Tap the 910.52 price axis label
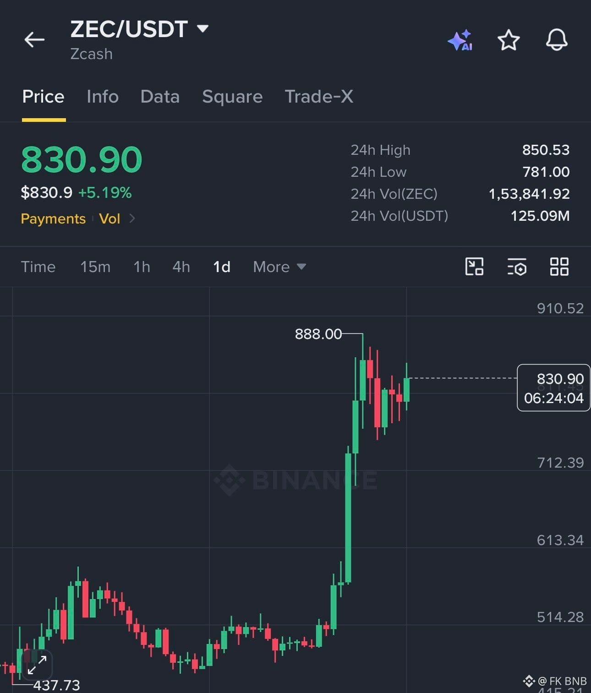Screen dimensions: 591x693 pyautogui.click(x=560, y=308)
